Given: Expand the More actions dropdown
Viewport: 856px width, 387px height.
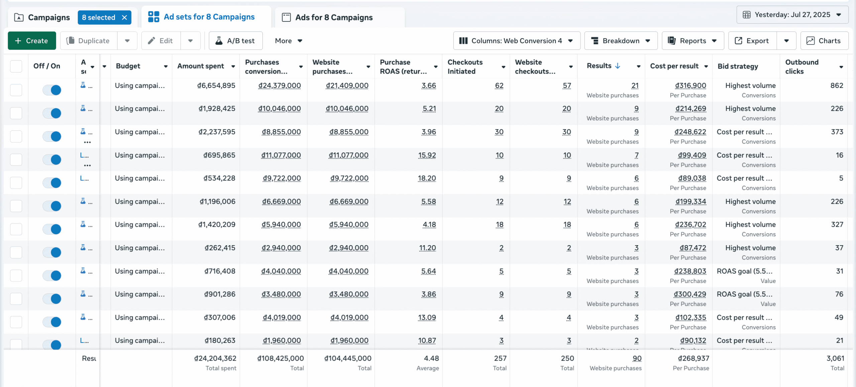Looking at the screenshot, I should (x=288, y=41).
